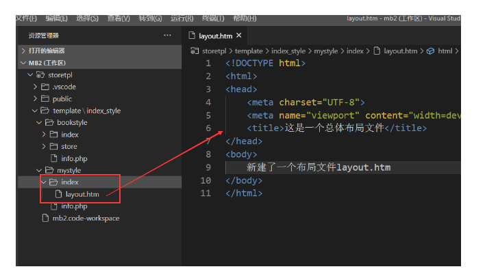Image resolution: width=485 pixels, height=269 pixels.
Task: Open info.php under bookstyle
Action: tap(74, 158)
